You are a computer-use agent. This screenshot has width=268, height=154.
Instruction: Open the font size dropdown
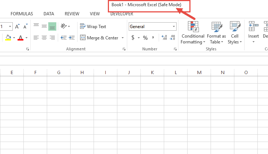pyautogui.click(x=10, y=26)
